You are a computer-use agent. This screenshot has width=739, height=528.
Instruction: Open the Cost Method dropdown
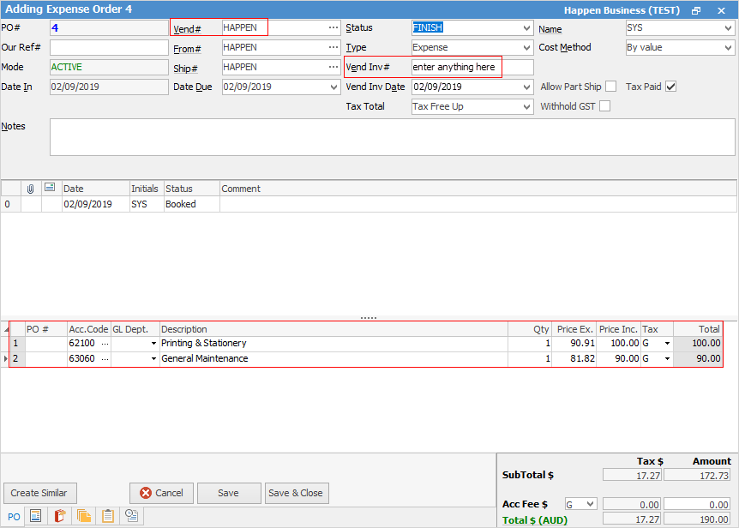[728, 47]
